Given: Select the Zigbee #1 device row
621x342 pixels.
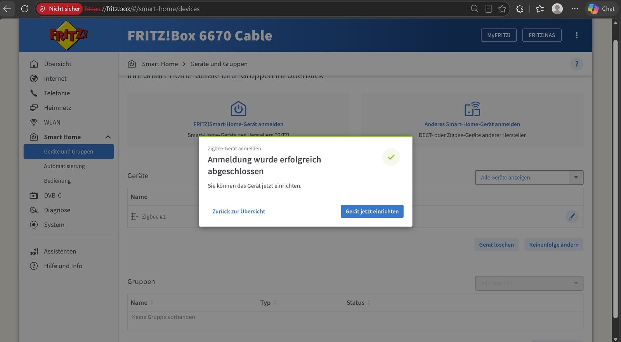Looking at the screenshot, I should (355, 217).
